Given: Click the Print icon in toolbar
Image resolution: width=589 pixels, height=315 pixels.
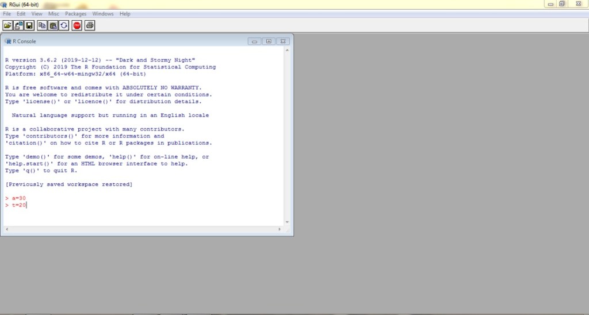Looking at the screenshot, I should point(90,25).
